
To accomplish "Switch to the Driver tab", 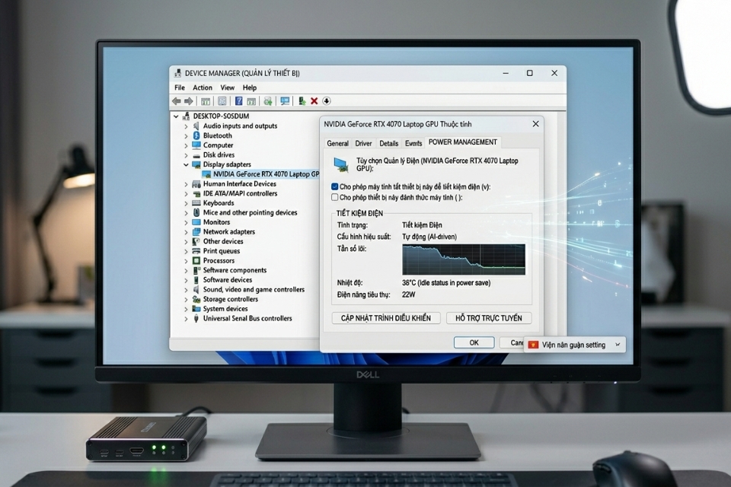I will [363, 143].
